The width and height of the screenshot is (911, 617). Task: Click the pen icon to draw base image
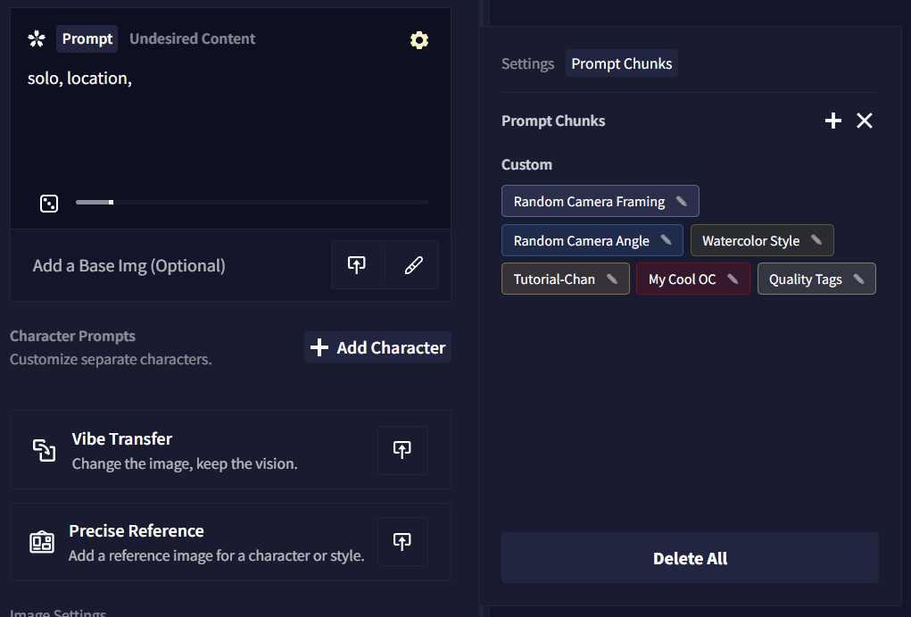(x=412, y=265)
